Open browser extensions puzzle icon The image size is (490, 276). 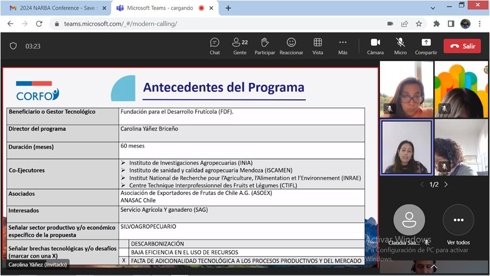(x=437, y=24)
